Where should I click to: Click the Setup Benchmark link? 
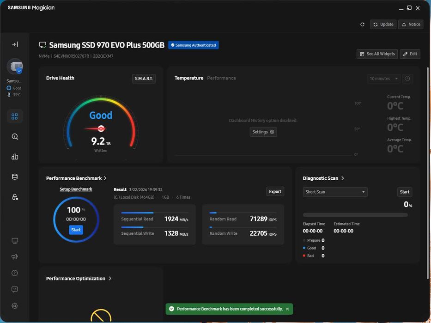pyautogui.click(x=76, y=189)
